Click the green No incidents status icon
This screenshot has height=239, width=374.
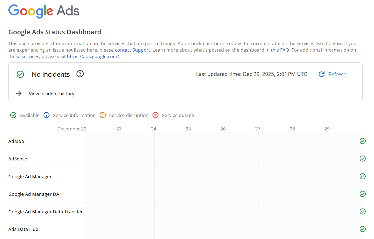point(20,74)
